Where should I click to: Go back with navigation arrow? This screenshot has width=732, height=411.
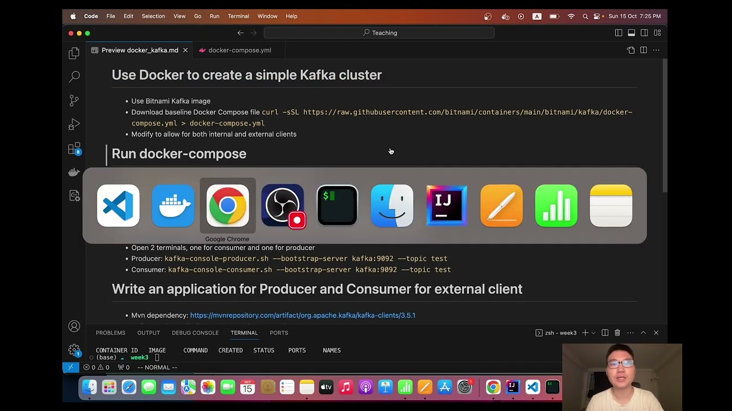[x=240, y=33]
